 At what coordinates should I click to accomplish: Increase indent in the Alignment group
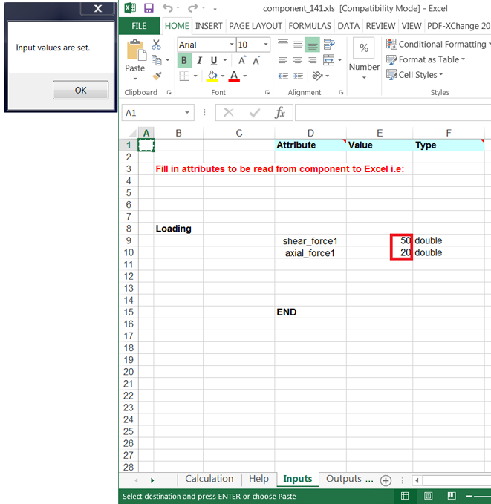tap(298, 76)
